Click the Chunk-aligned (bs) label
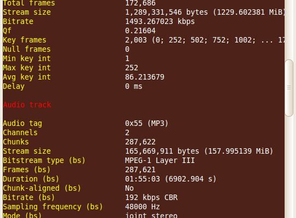 (x=42, y=188)
